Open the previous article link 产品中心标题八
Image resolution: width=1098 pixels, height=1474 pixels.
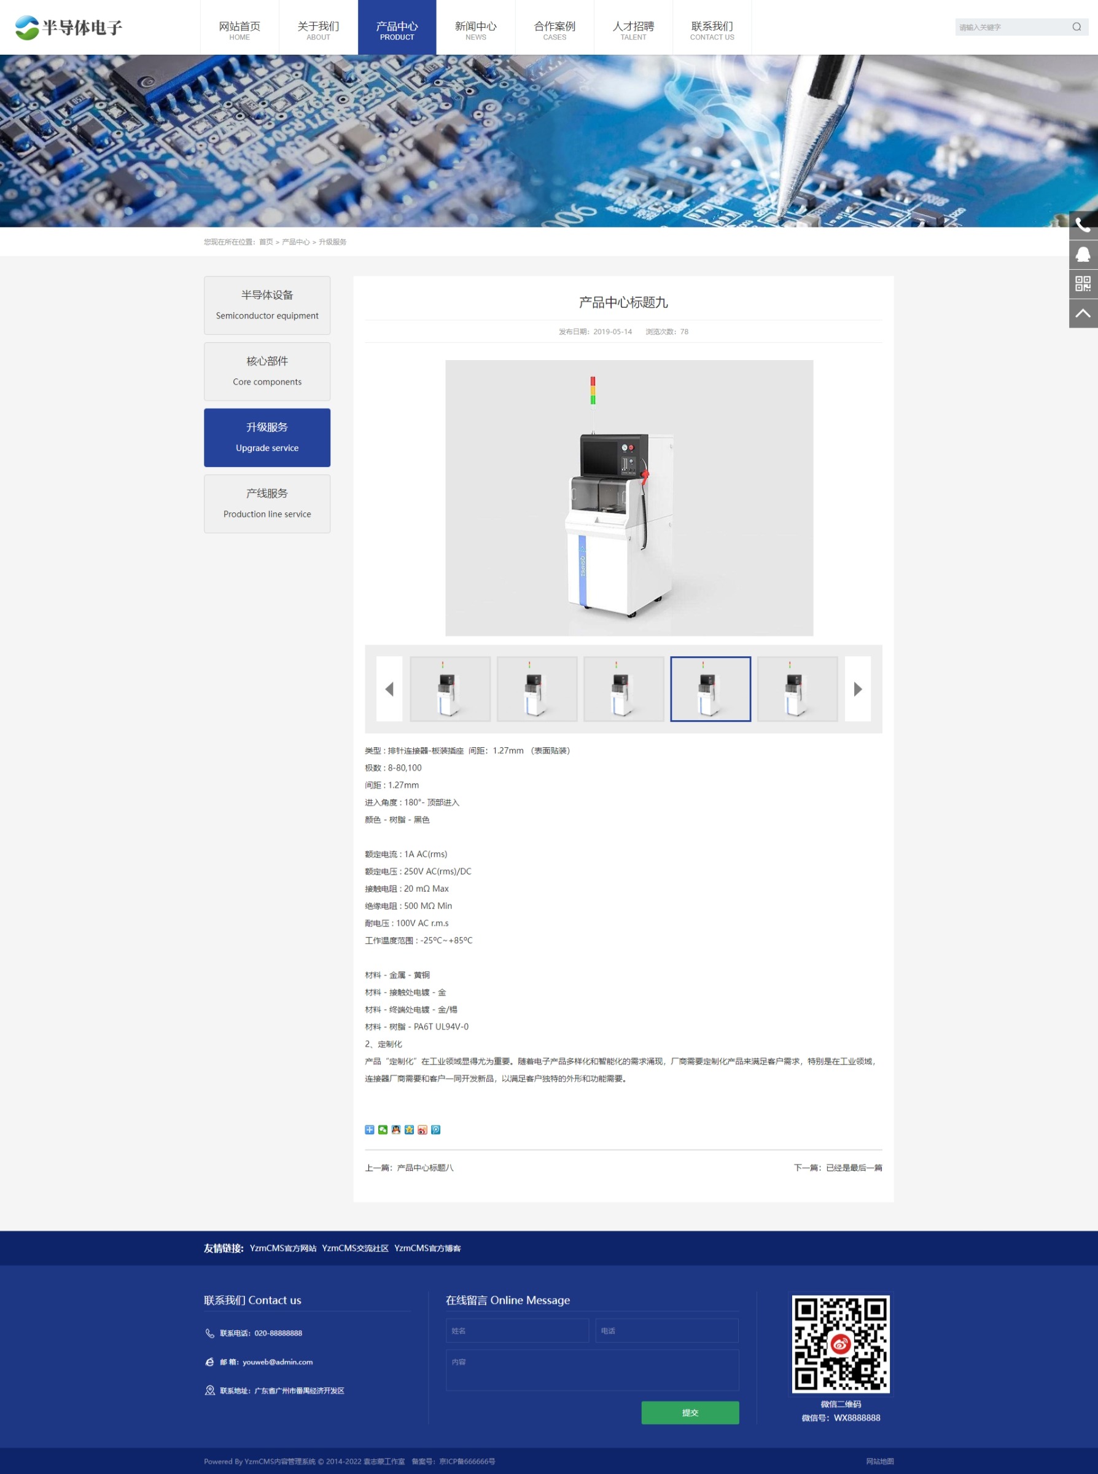(x=425, y=1167)
